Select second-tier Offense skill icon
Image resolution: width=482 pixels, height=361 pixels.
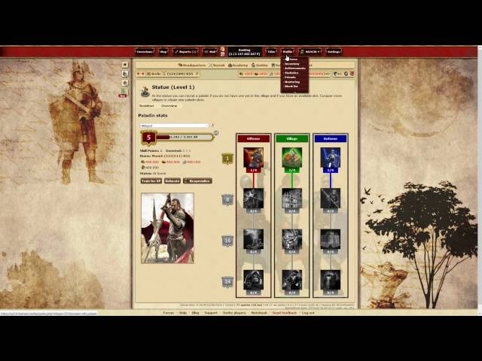[x=253, y=199]
